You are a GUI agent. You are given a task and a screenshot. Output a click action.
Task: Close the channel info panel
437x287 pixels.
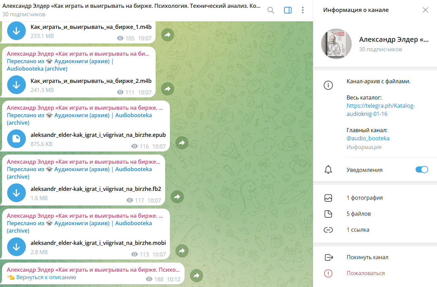[x=425, y=10]
